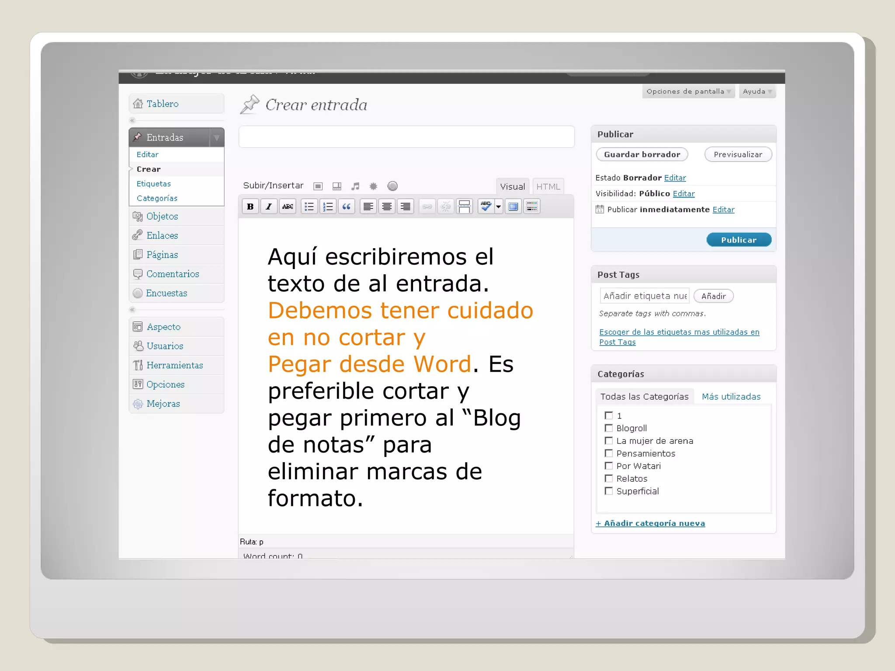Open the Usuarios menu
This screenshot has height=671, width=895.
point(177,346)
